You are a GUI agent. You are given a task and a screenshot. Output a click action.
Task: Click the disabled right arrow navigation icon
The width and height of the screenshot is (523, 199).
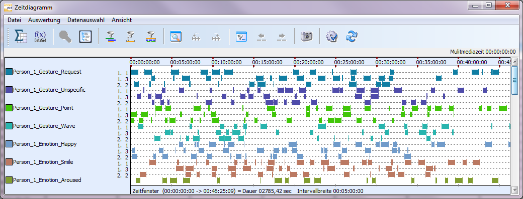coord(282,37)
